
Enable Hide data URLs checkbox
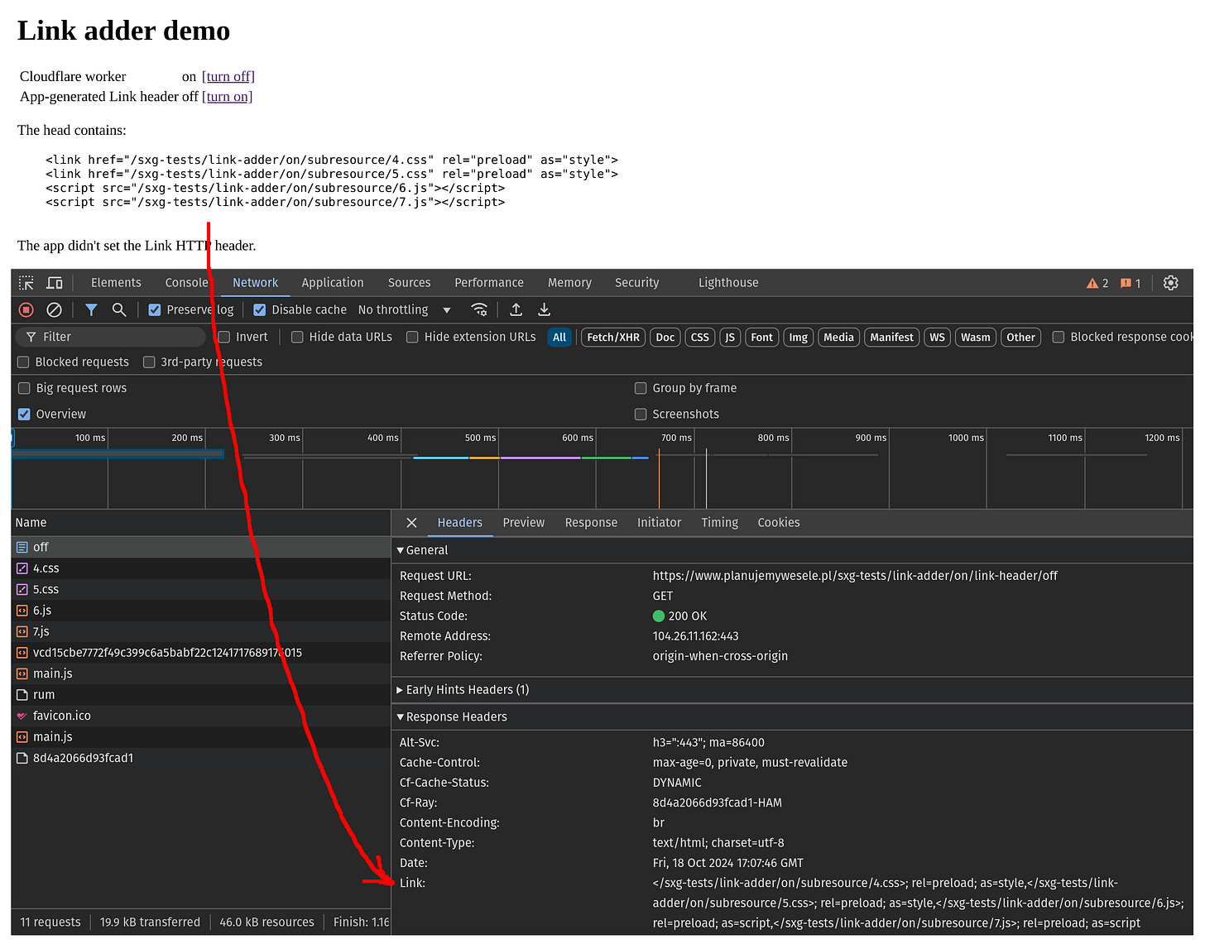pyautogui.click(x=297, y=337)
